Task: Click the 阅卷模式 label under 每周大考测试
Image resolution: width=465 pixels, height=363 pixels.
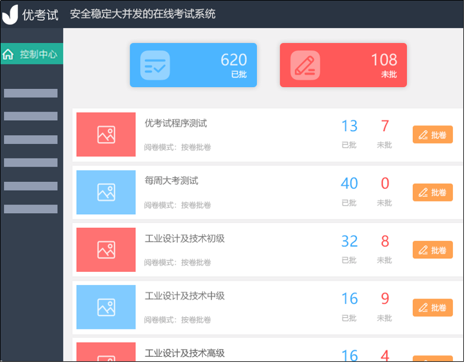Action: pos(177,205)
